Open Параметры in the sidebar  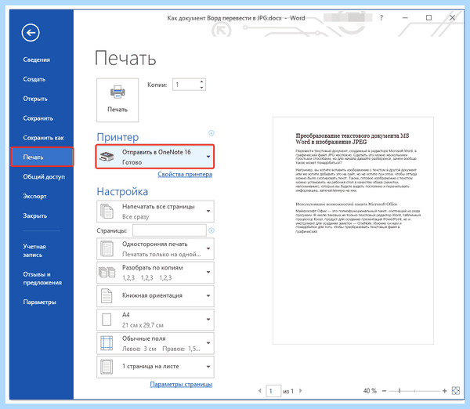[40, 302]
